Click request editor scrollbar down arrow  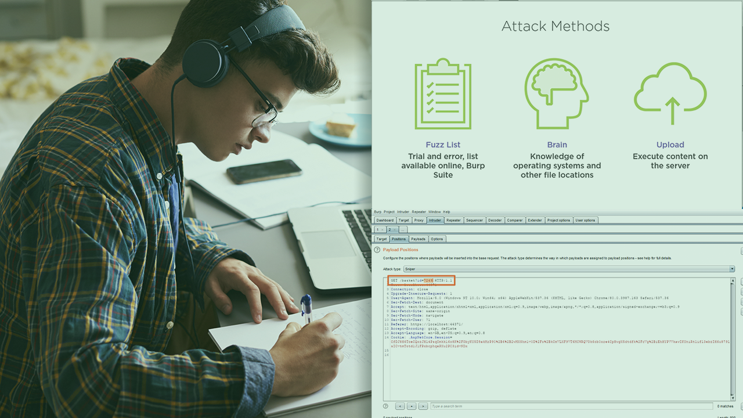[x=732, y=397]
